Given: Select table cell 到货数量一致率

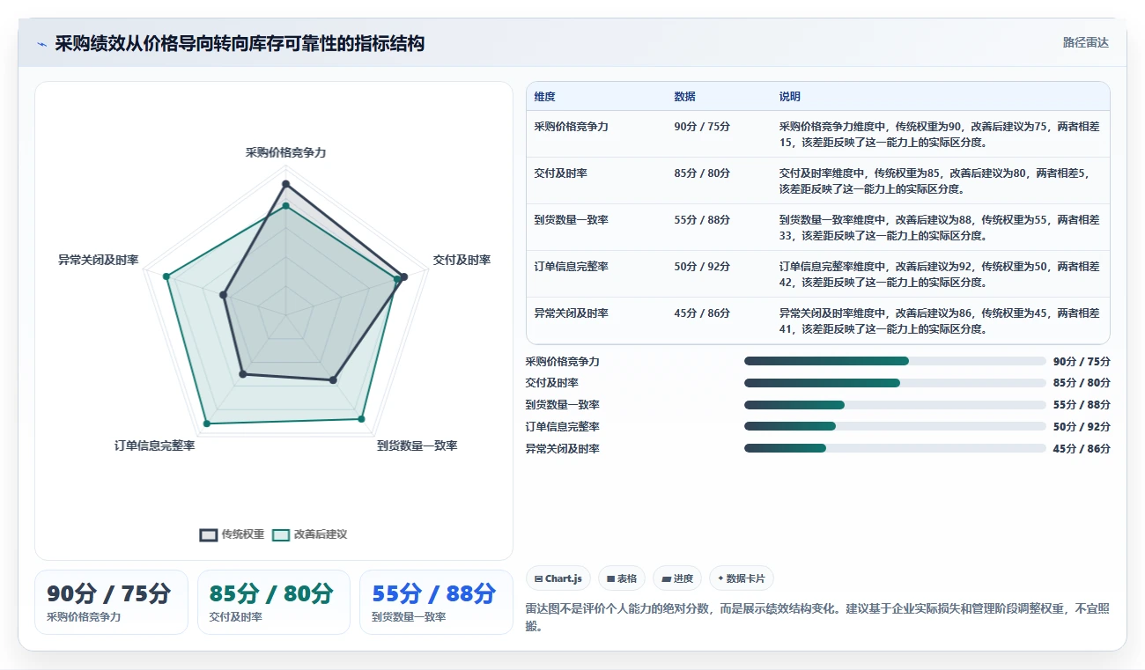Looking at the screenshot, I should click(571, 220).
